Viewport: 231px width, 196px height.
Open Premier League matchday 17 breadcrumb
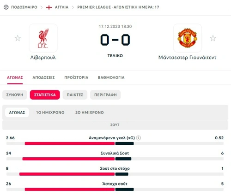point(118,7)
